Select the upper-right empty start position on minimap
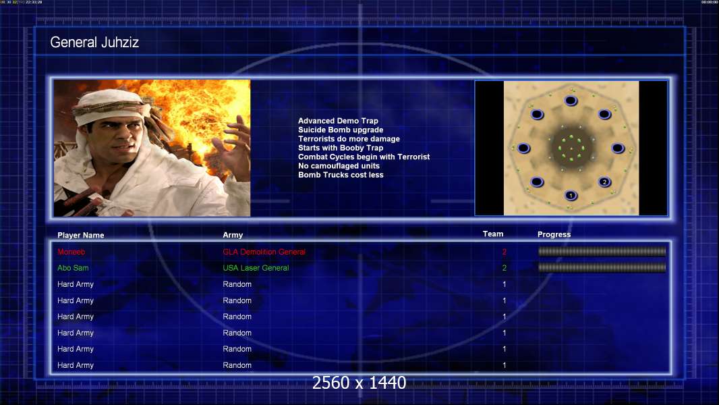This screenshot has width=719, height=405. coord(604,115)
